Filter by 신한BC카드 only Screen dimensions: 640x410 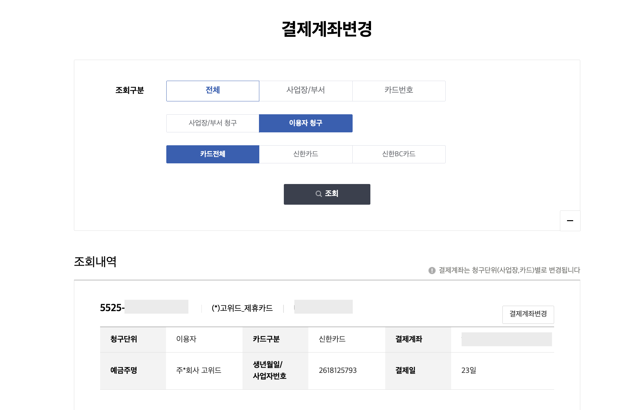pos(398,154)
